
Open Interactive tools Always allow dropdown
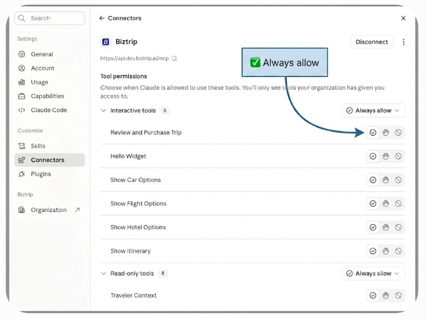pos(374,111)
